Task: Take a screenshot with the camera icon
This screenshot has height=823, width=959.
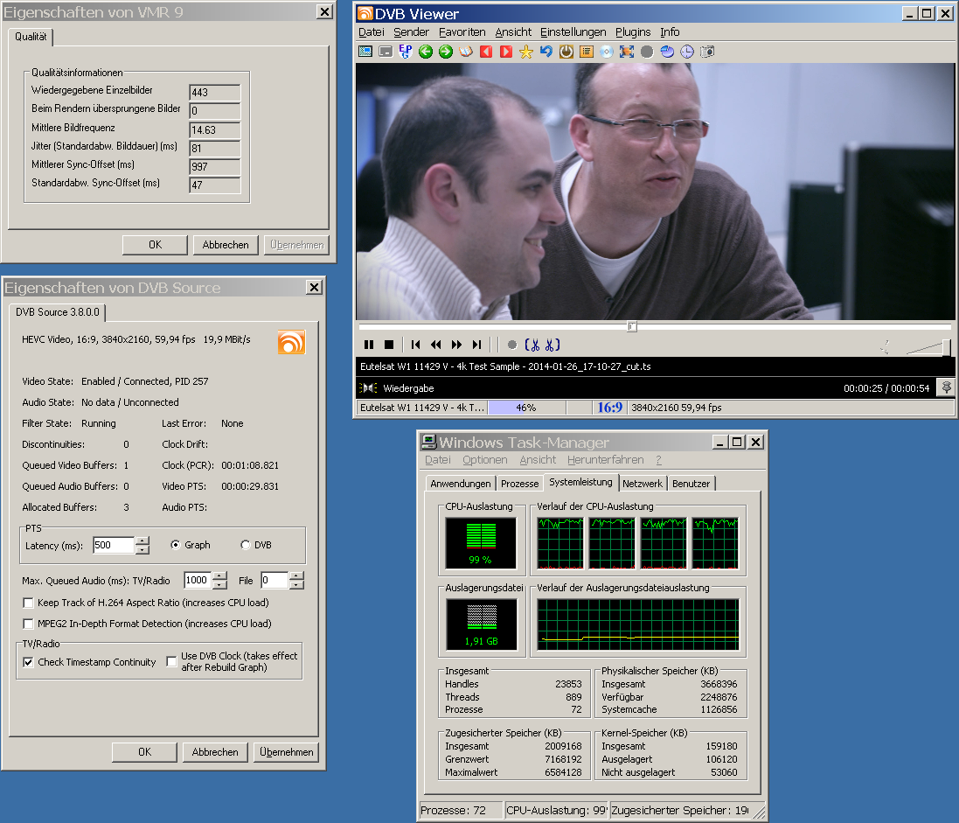Action: (x=707, y=52)
